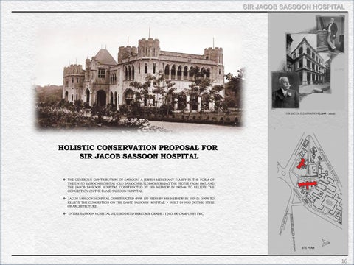Viewport: 354px width, 265px height.
Task: Select the 'heritage grade' bullet text
Action: (136, 214)
